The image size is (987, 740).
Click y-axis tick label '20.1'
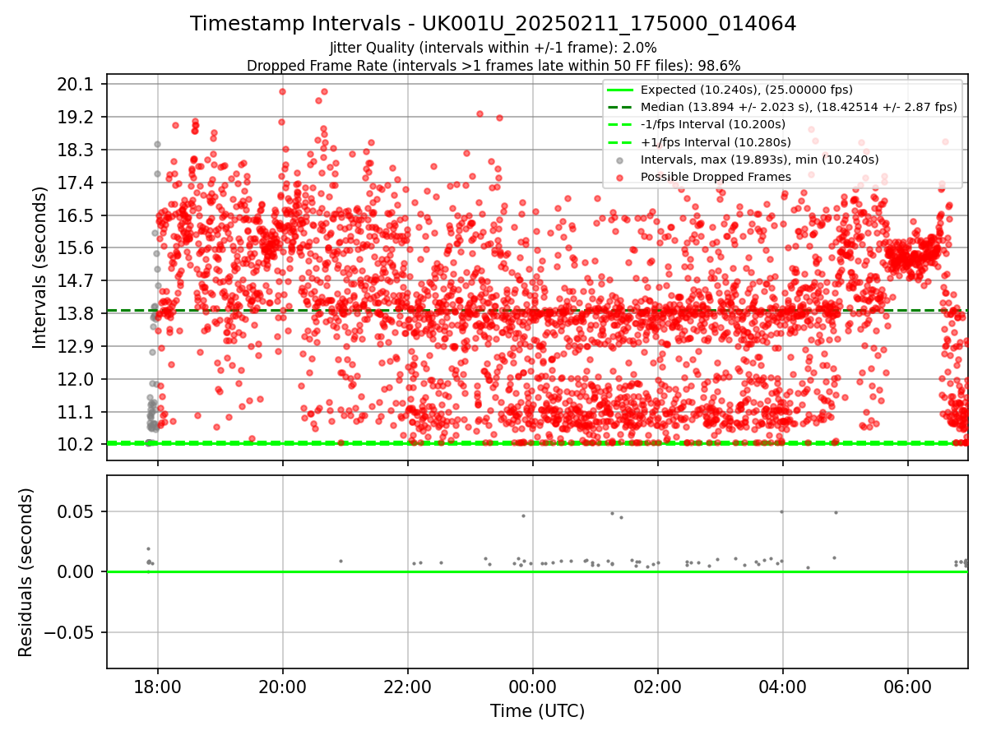[x=77, y=85]
